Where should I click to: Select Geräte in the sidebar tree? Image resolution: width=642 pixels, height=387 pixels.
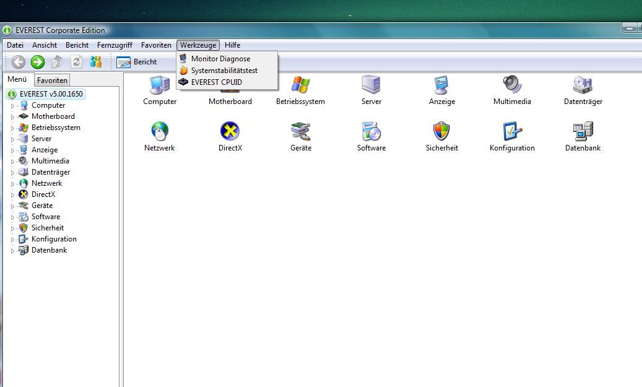click(42, 206)
